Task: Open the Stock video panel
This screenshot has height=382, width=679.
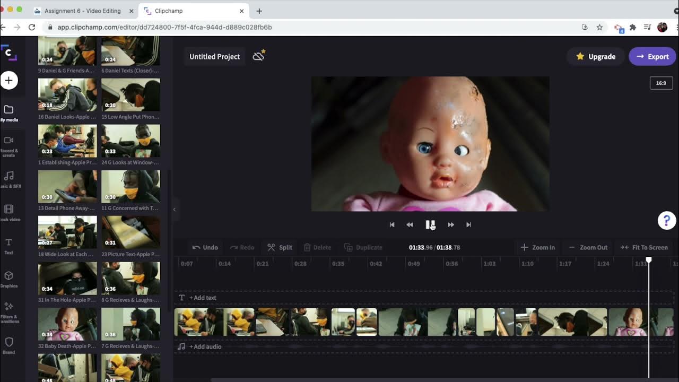Action: (x=9, y=213)
